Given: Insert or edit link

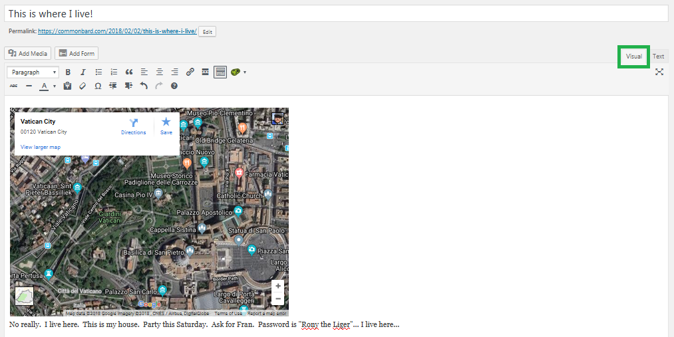Looking at the screenshot, I should tap(190, 72).
